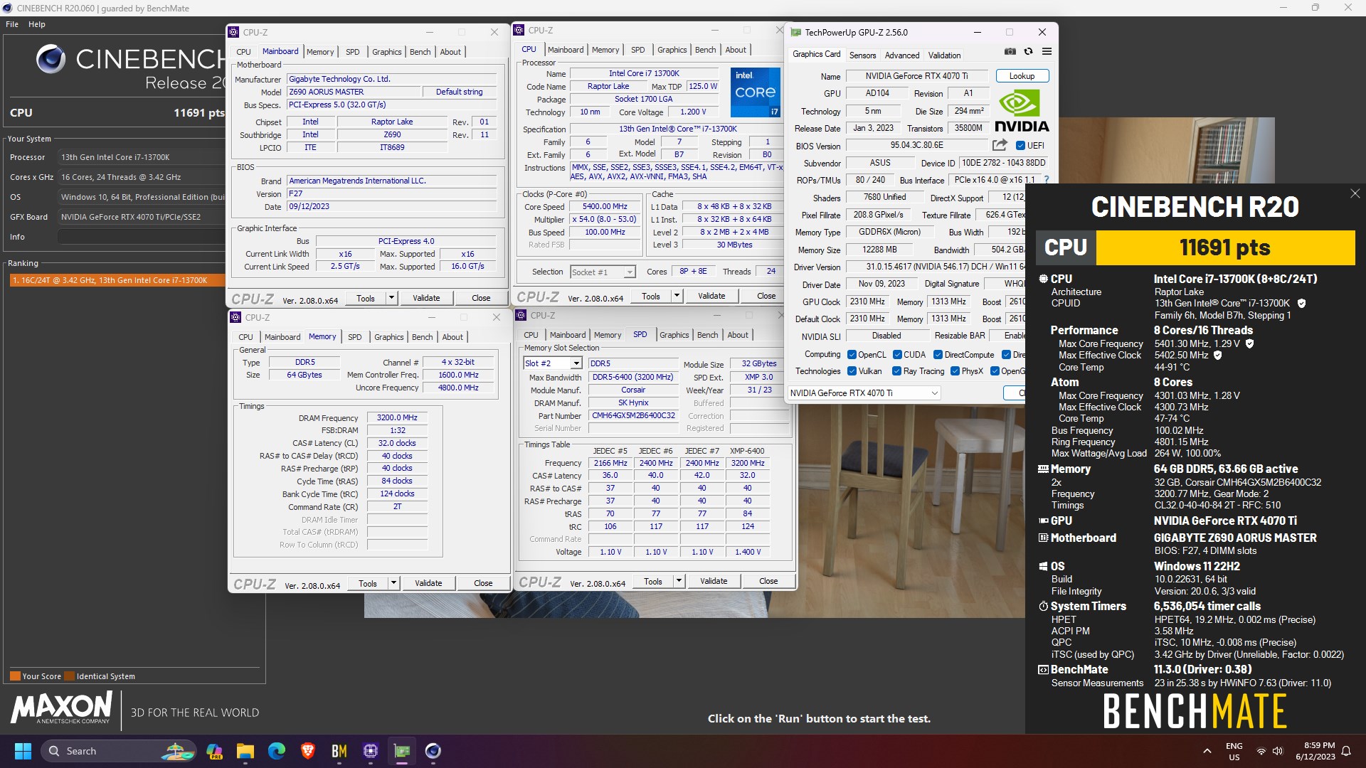Expand Tools arrow in CPU-Z Memory window
The image size is (1366, 768).
(x=393, y=583)
